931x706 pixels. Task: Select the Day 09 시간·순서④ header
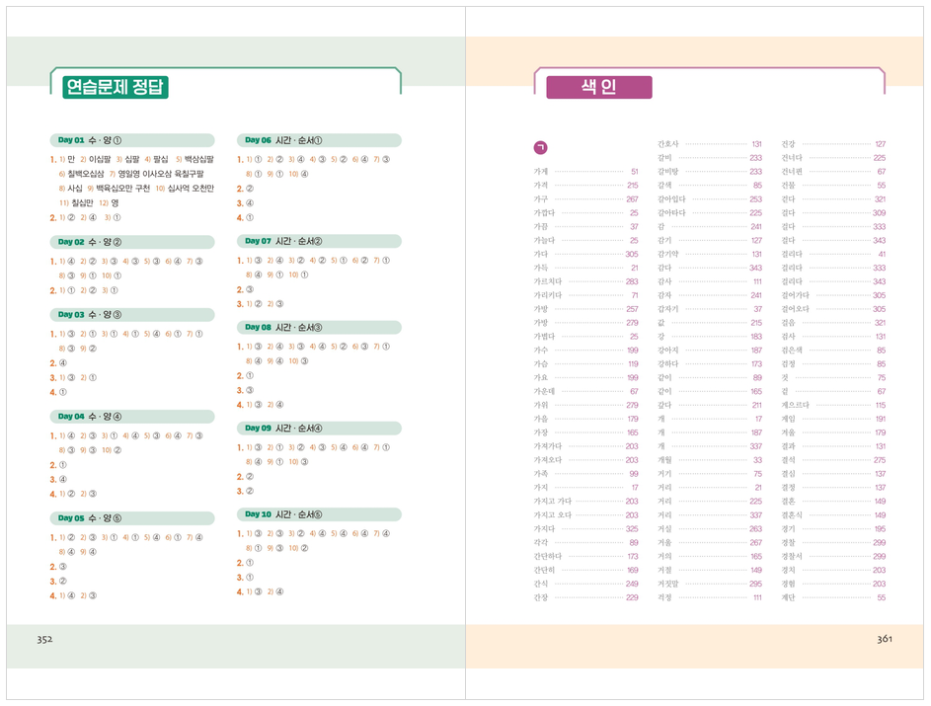319,429
